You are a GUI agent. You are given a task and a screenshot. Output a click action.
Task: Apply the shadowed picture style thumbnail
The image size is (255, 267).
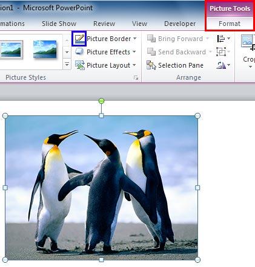pyautogui.click(x=45, y=50)
